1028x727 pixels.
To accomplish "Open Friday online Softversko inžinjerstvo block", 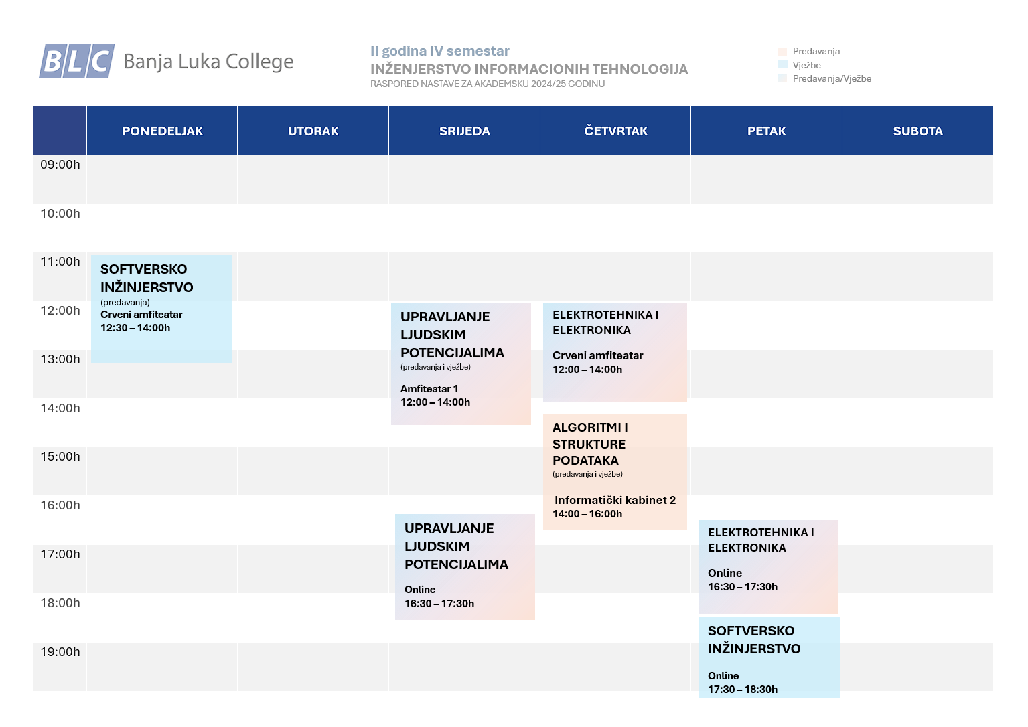I will pos(769,657).
